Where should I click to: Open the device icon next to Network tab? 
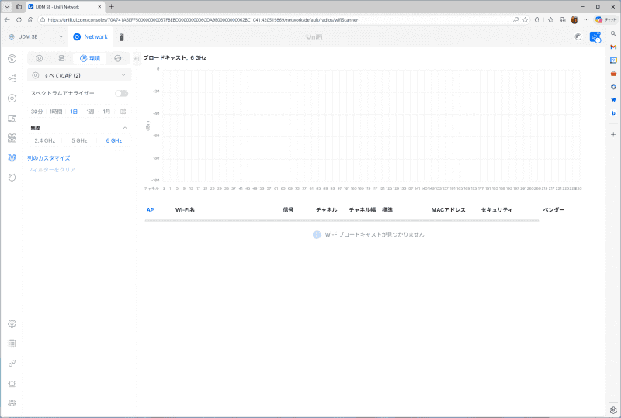click(122, 36)
